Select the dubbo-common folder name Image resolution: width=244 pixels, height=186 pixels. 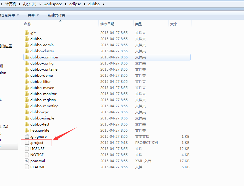44,57
